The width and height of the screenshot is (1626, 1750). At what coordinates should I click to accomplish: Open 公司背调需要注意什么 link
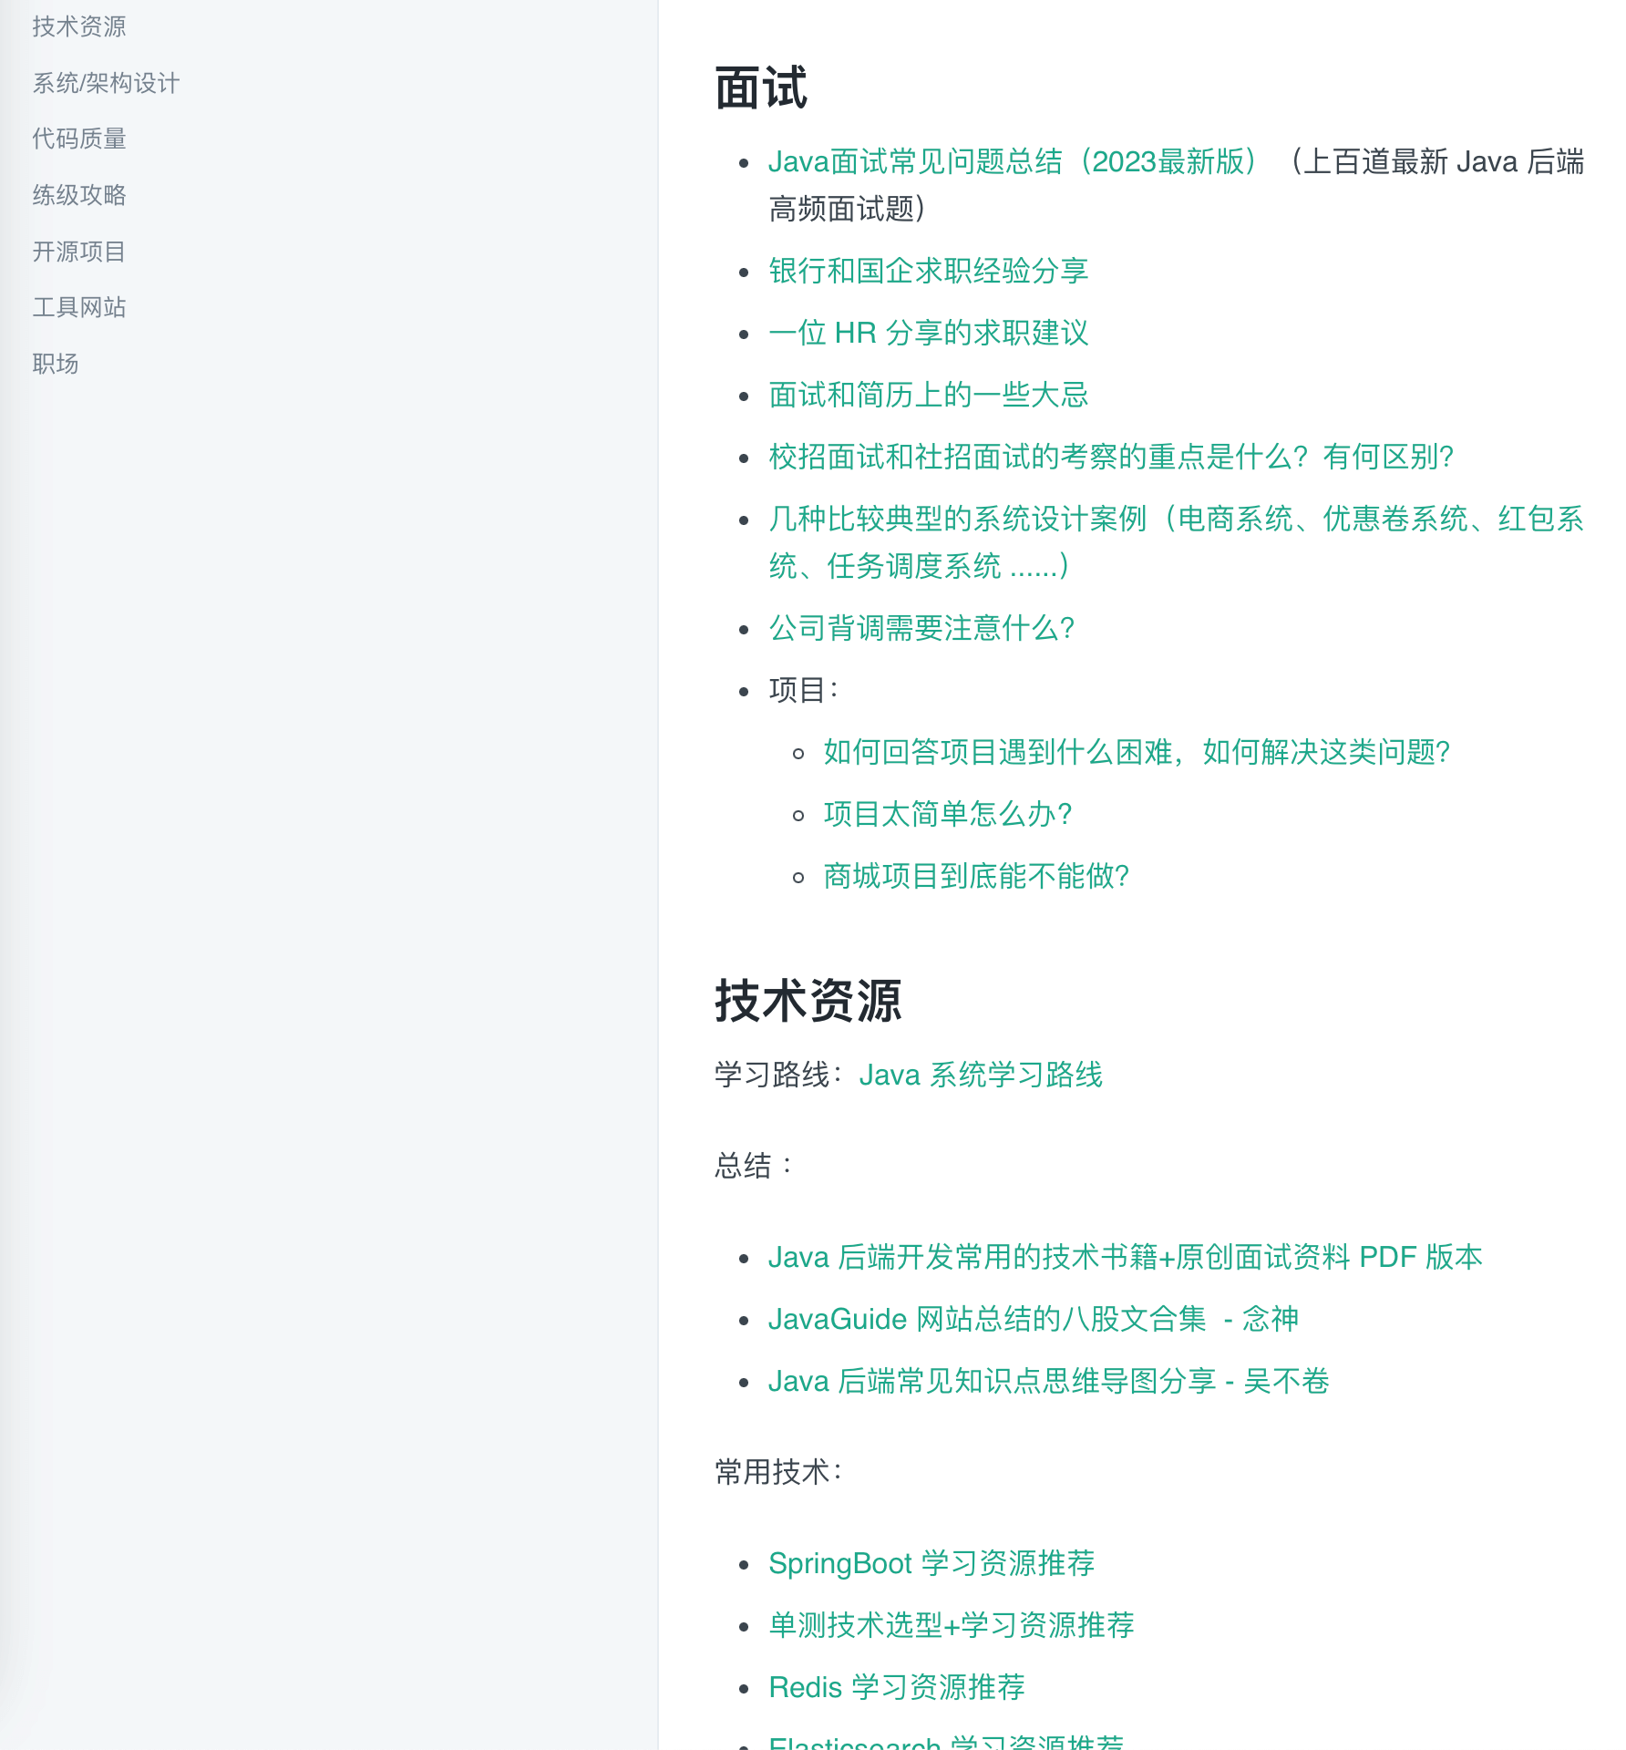point(921,629)
